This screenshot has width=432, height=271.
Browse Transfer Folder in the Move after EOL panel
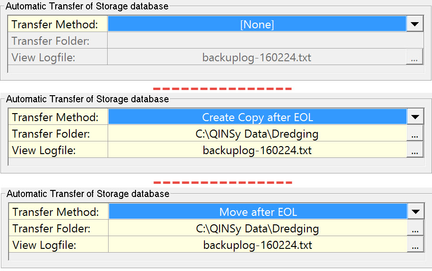pos(415,229)
